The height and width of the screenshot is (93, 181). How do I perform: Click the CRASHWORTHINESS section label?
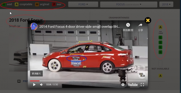pyautogui.click(x=119, y=18)
